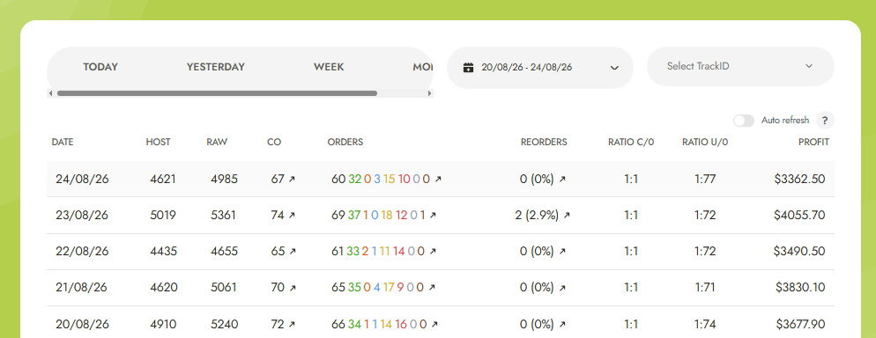Click the scrollbar left arrow
This screenshot has width=876, height=338.
coord(51,93)
